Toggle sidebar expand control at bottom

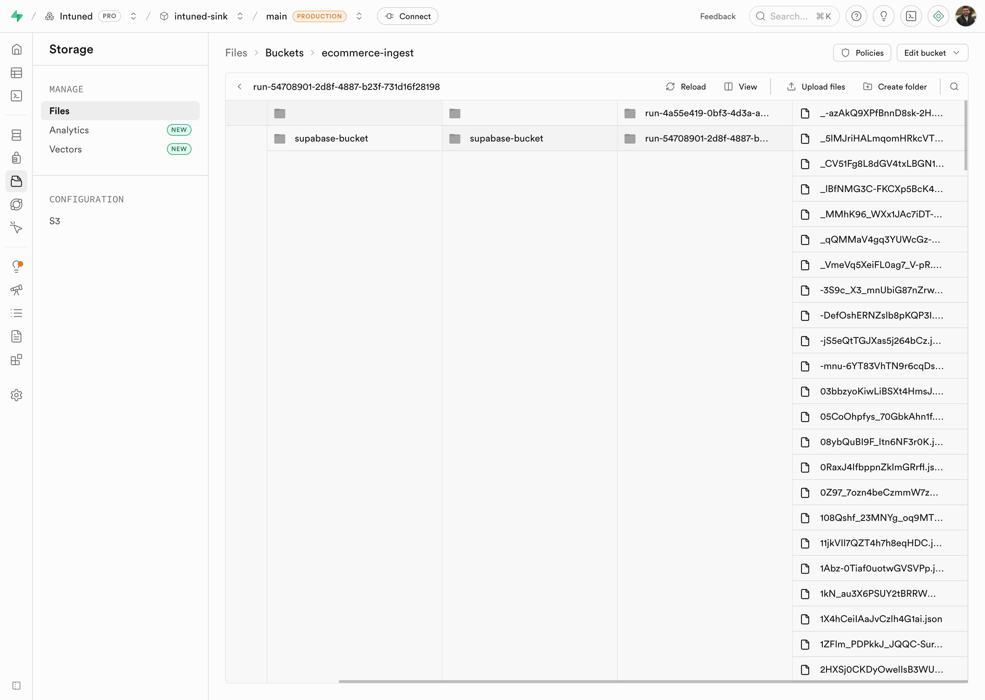16,685
